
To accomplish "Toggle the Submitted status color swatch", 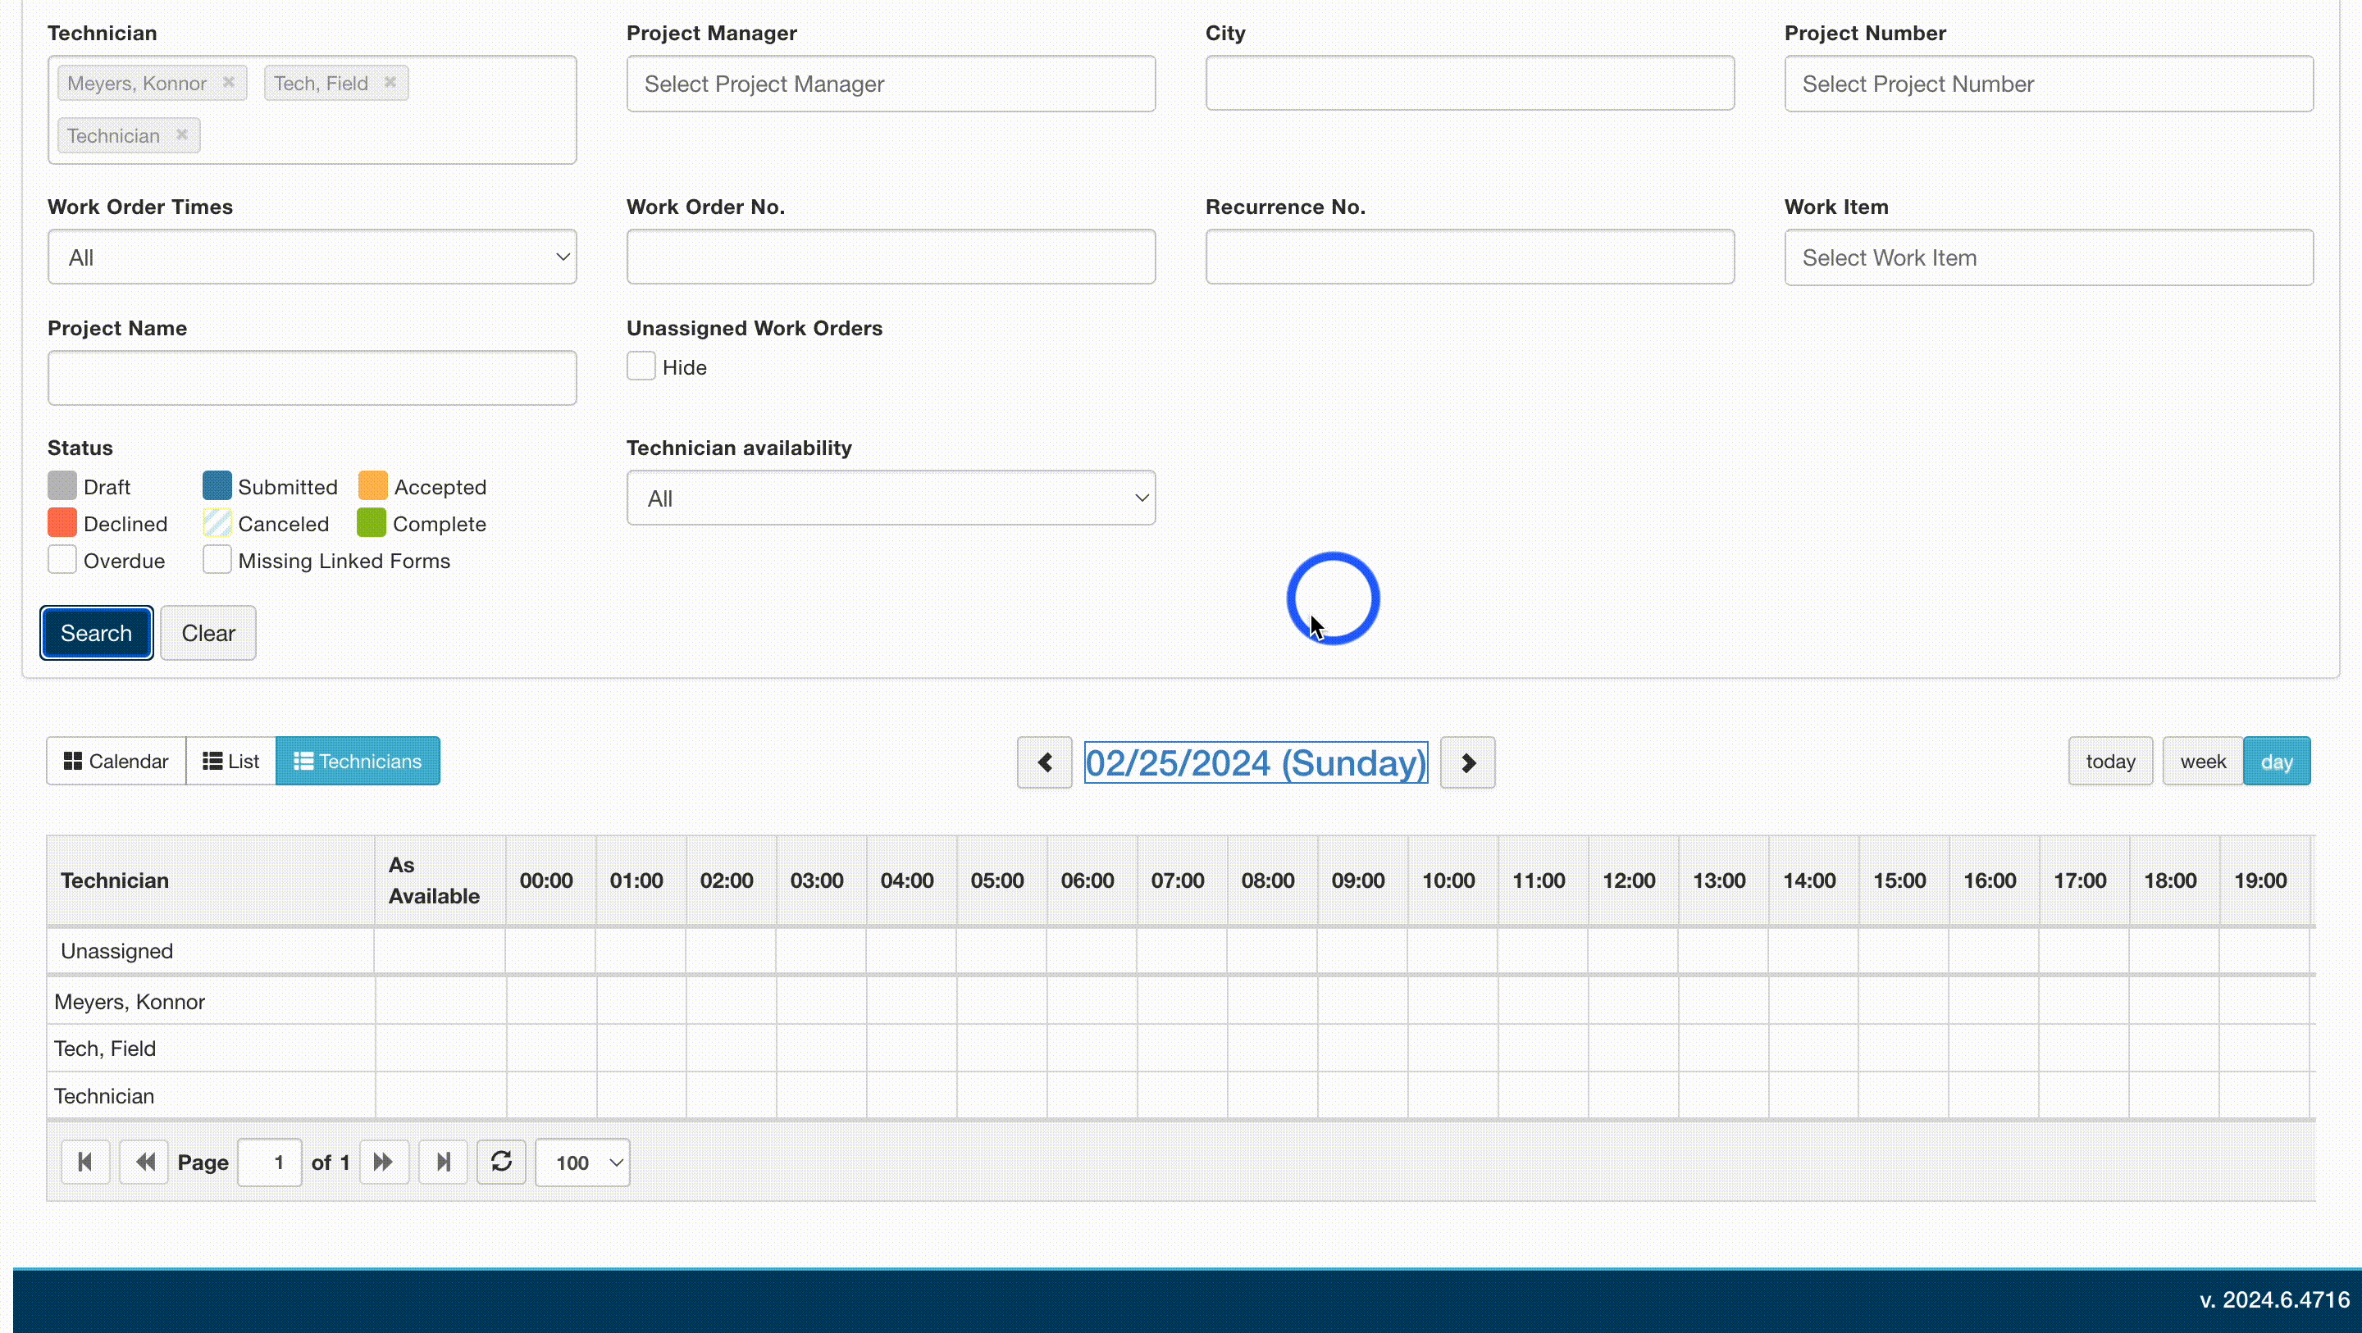I will pyautogui.click(x=217, y=486).
